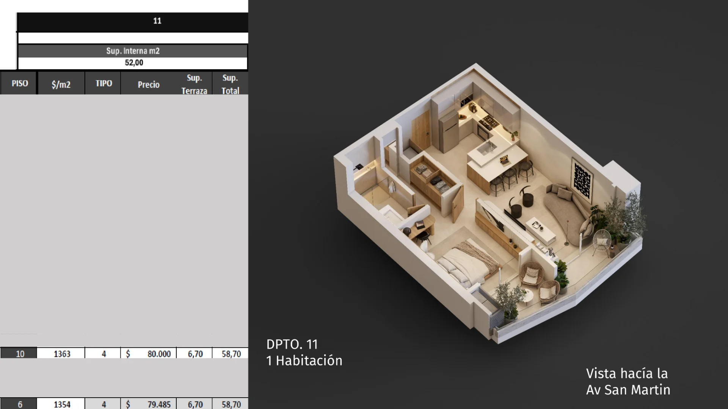Screen dimensions: 728x409
Task: Click the DPTO. 11 title text
Action: point(292,344)
